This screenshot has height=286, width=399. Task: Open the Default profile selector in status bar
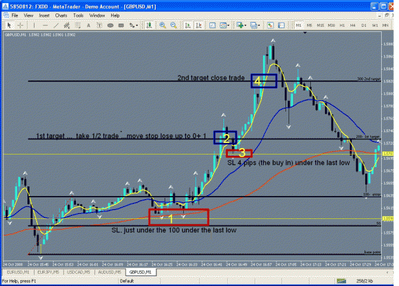pos(127,281)
